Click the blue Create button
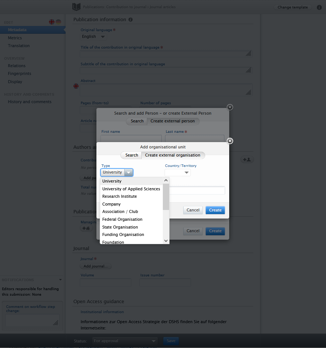This screenshot has width=326, height=348. click(x=215, y=210)
